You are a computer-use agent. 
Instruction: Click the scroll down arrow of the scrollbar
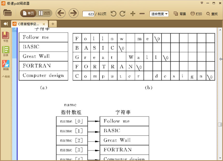pos(220,158)
